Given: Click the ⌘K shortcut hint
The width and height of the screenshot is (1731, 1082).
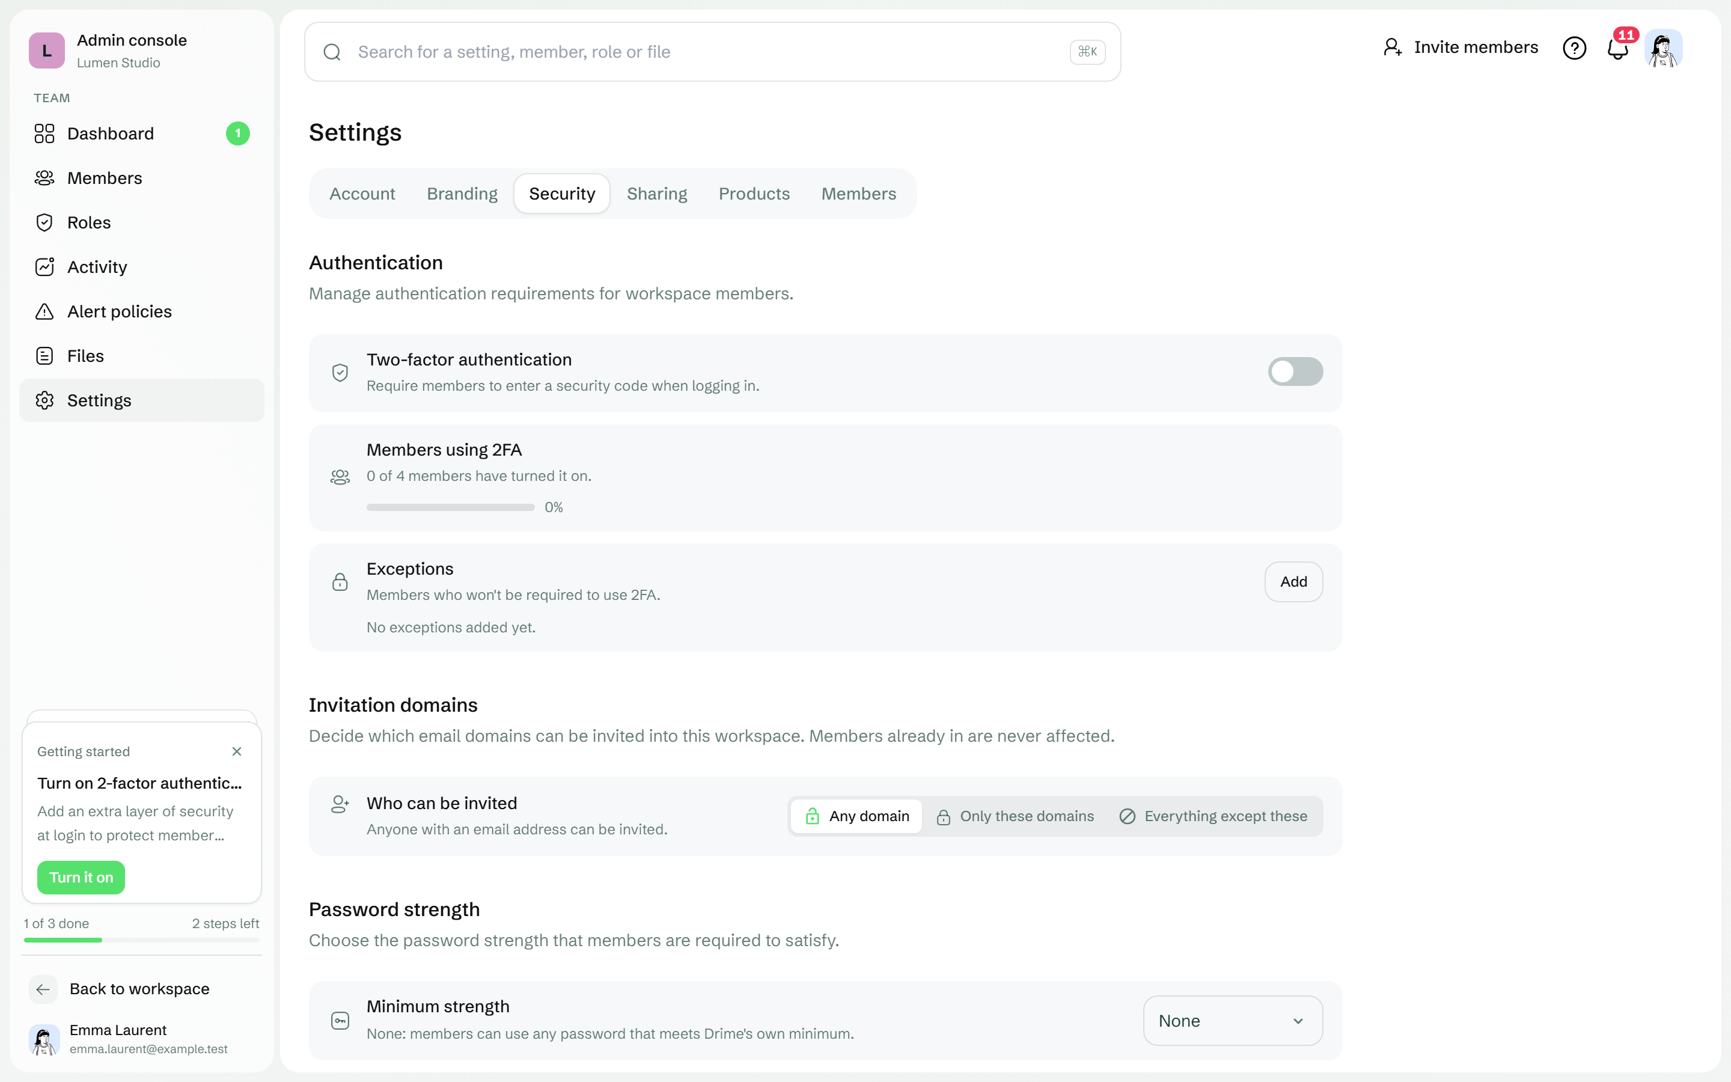Looking at the screenshot, I should click(x=1087, y=52).
